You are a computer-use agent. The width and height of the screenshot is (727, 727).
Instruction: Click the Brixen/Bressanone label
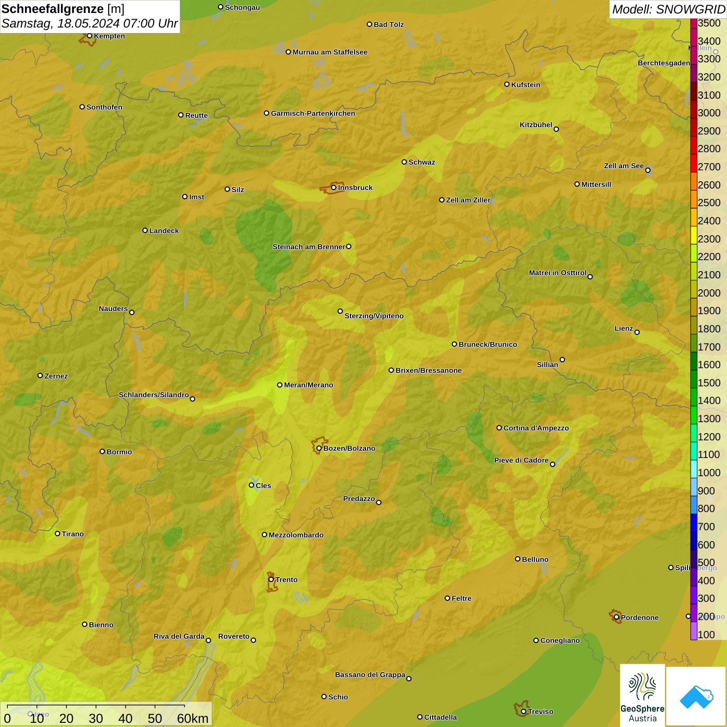click(x=428, y=370)
